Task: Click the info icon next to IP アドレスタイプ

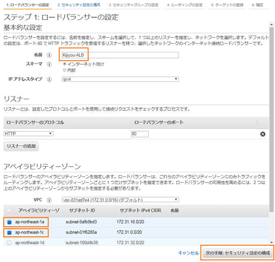Action: click(49, 79)
